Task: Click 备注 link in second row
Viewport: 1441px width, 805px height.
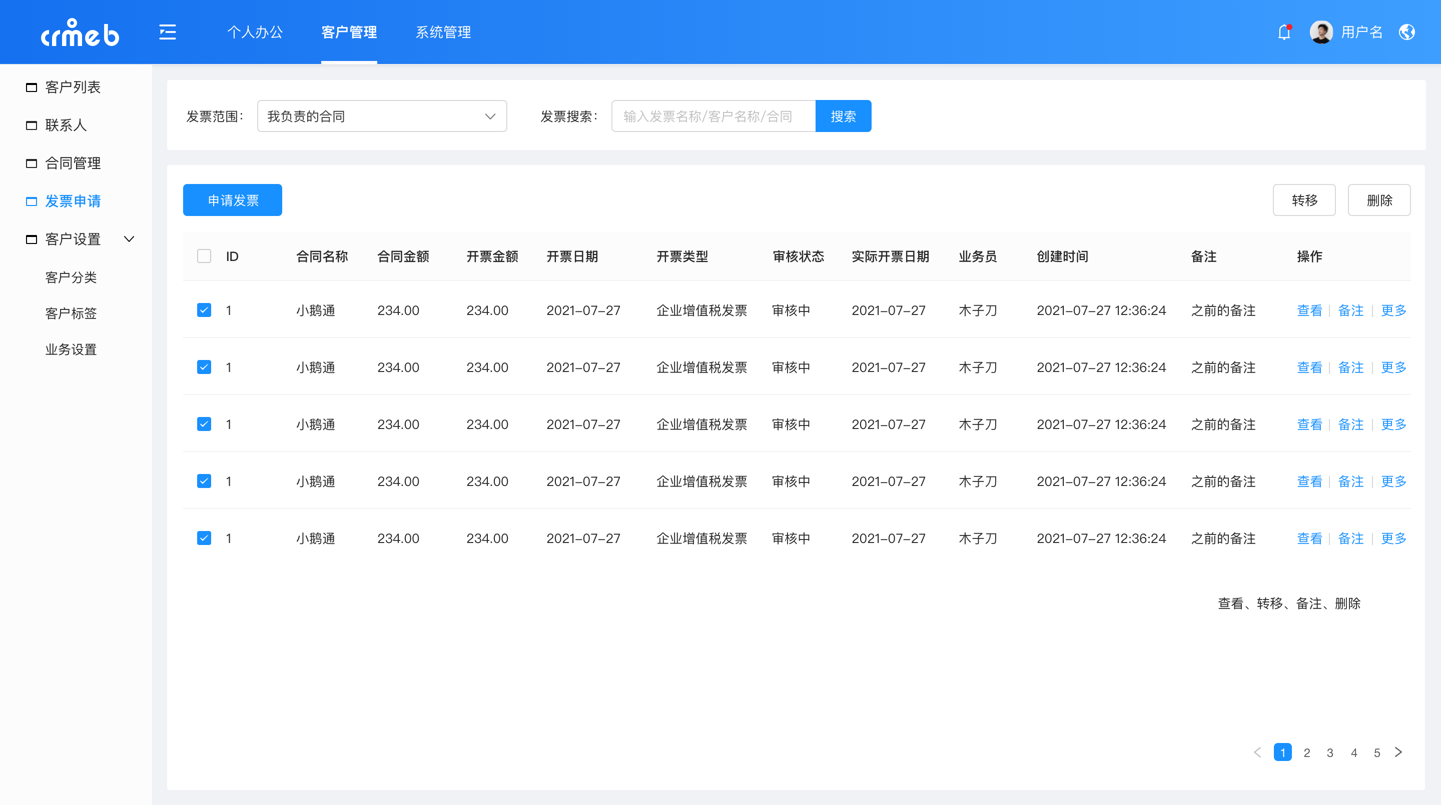Action: pyautogui.click(x=1351, y=367)
